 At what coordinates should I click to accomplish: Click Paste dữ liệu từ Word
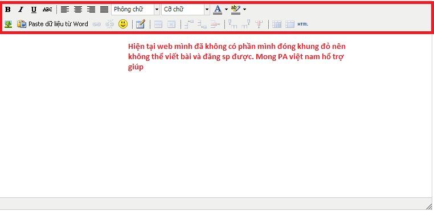tap(52, 24)
